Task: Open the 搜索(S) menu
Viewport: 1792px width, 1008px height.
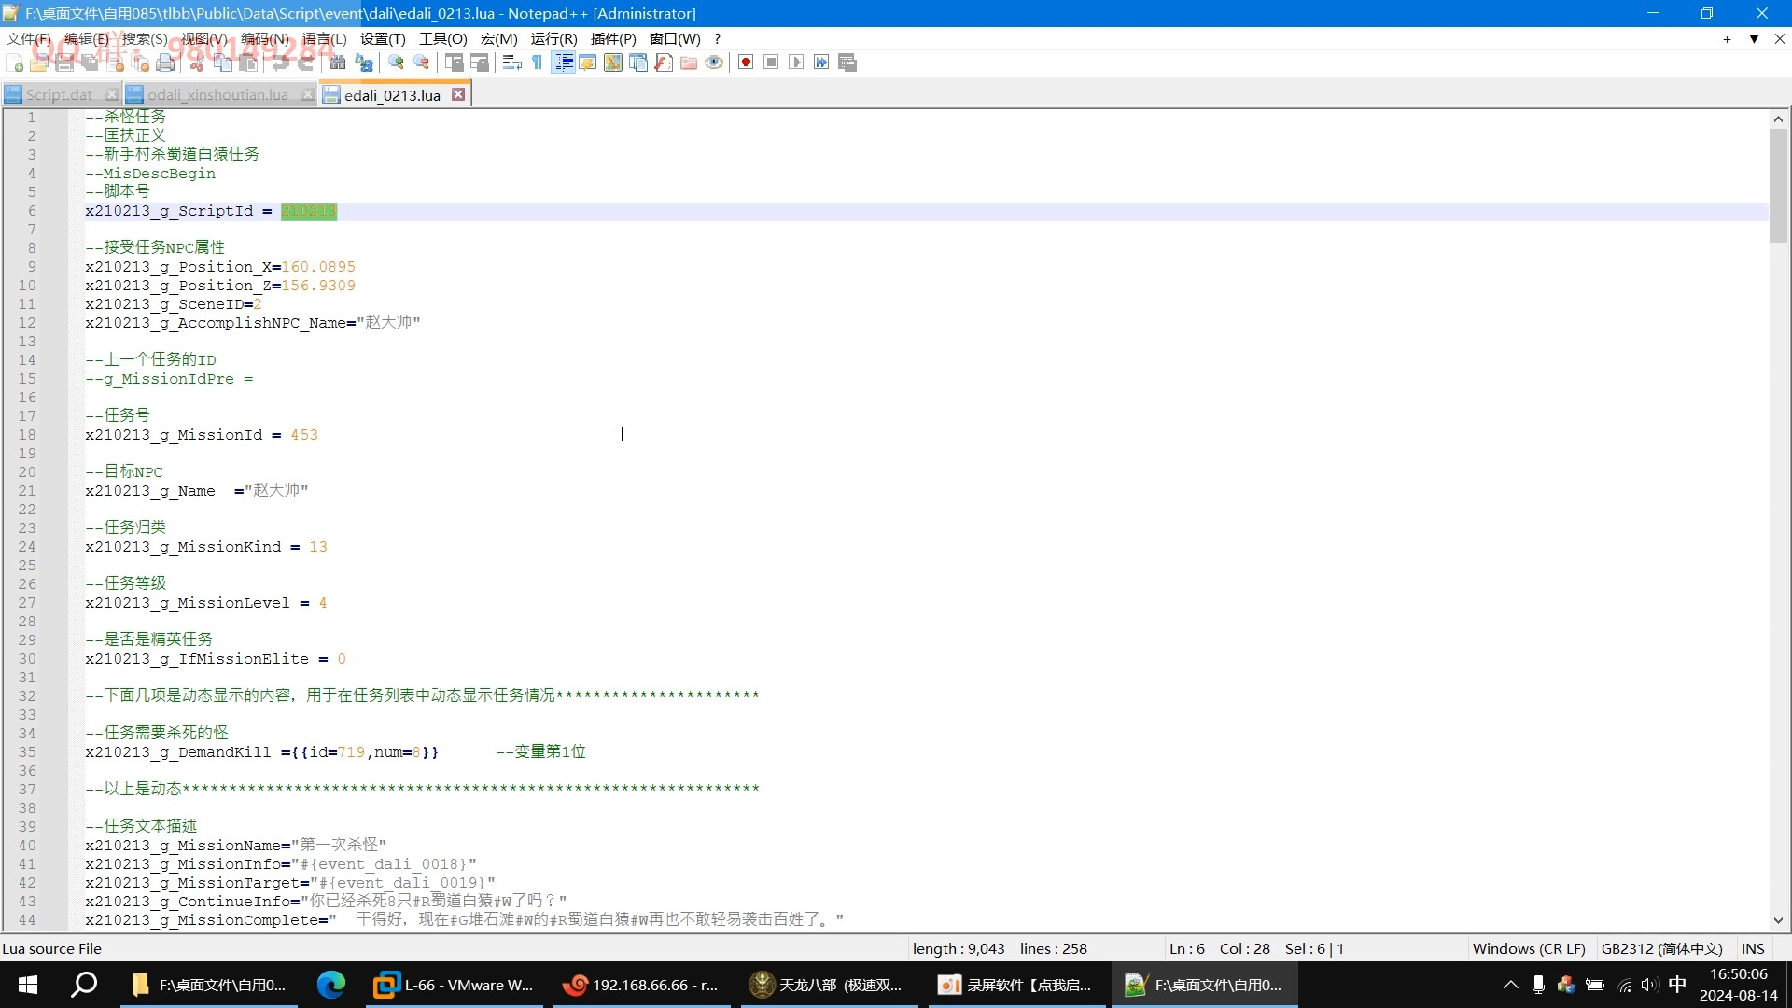Action: click(x=144, y=38)
